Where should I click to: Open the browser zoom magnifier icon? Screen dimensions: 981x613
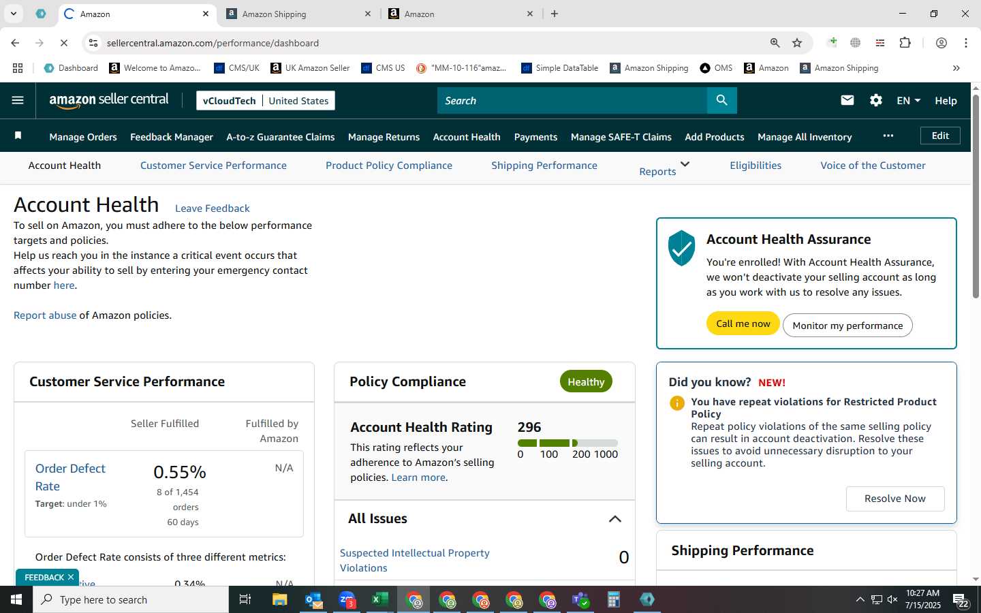coord(775,43)
